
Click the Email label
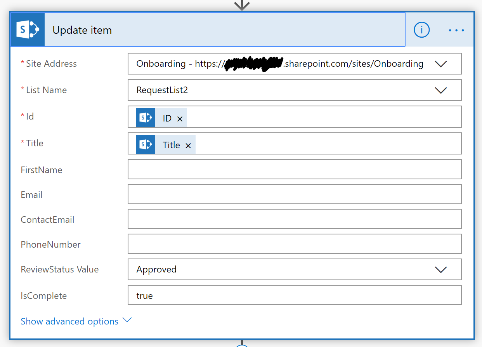[32, 195]
